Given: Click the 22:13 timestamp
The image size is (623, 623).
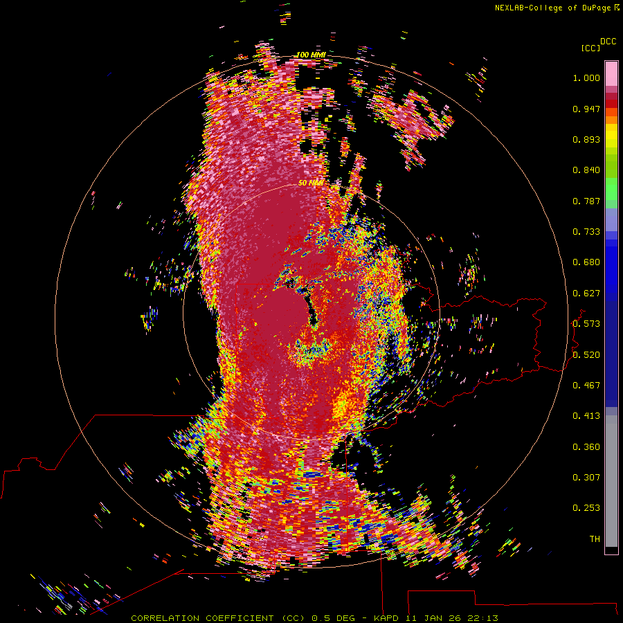Looking at the screenshot, I should click(x=482, y=618).
